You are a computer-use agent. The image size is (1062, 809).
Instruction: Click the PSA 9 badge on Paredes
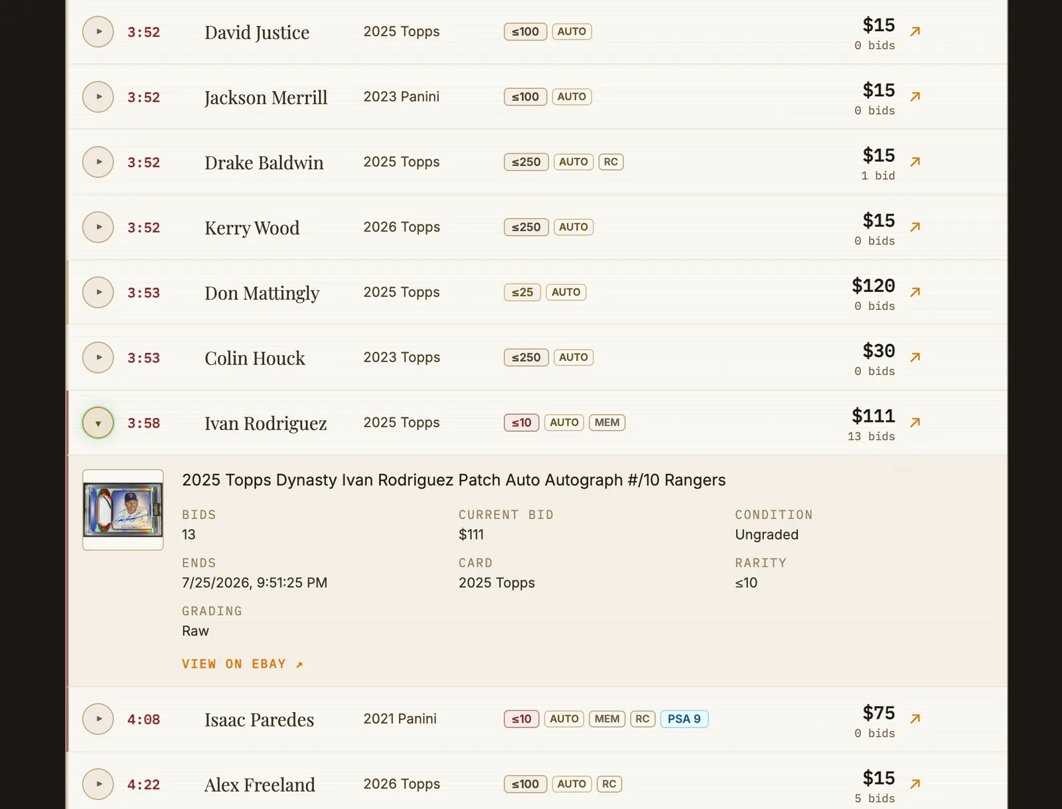click(x=684, y=719)
